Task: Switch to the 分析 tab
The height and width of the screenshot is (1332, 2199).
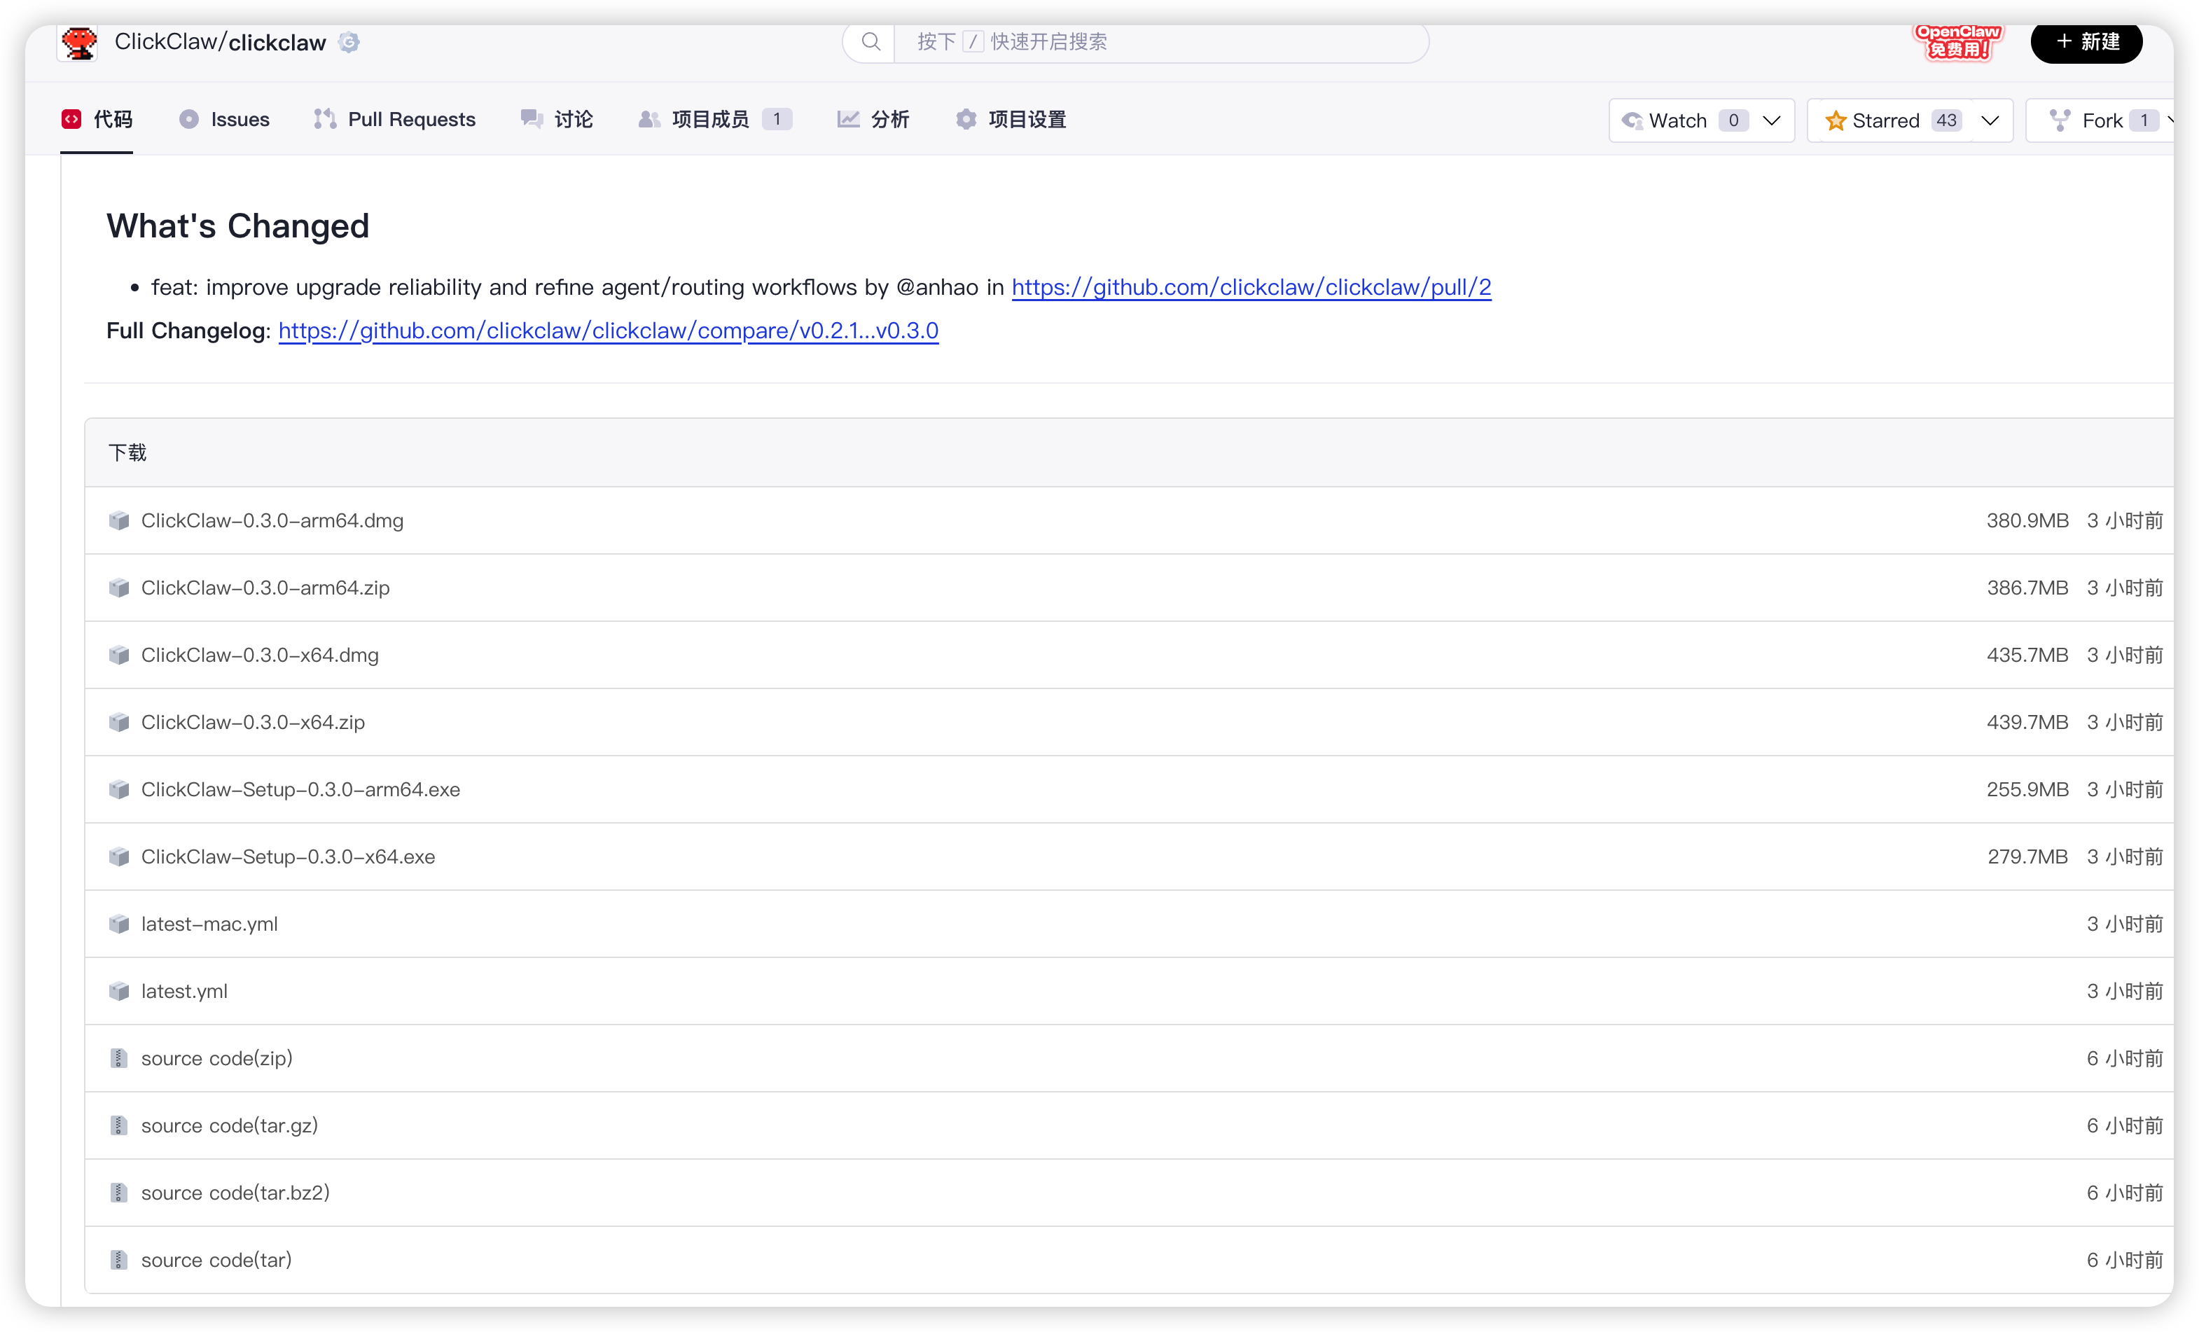Action: click(x=873, y=120)
